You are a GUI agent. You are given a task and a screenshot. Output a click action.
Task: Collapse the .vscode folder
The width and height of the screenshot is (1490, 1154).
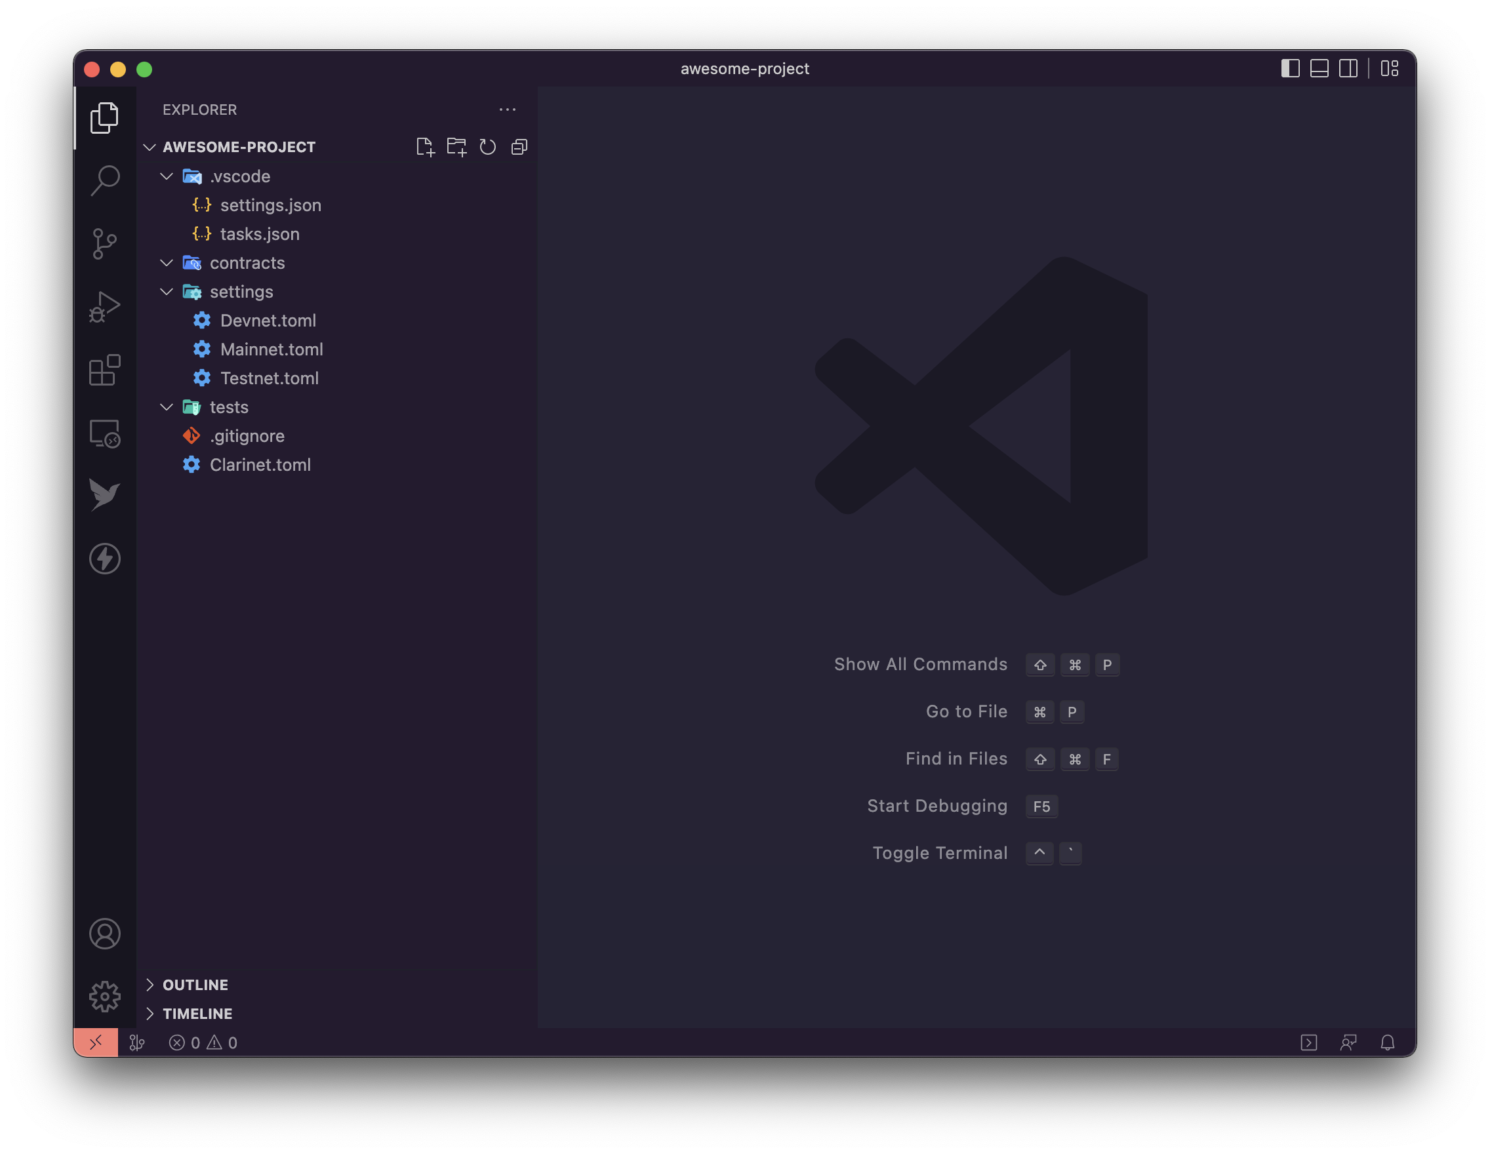[x=167, y=176]
